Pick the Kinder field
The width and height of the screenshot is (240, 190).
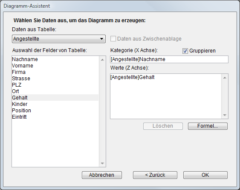55,104
